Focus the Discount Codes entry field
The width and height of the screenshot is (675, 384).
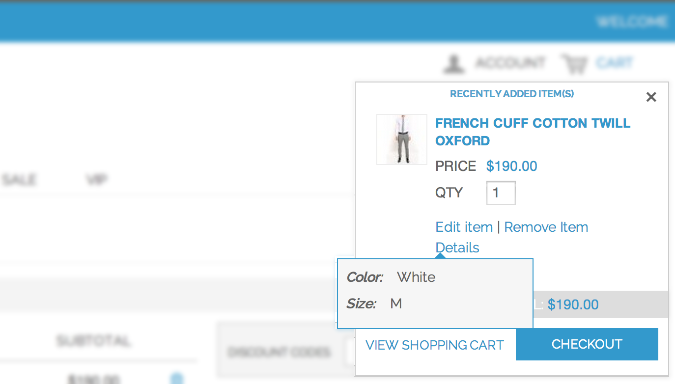350,352
